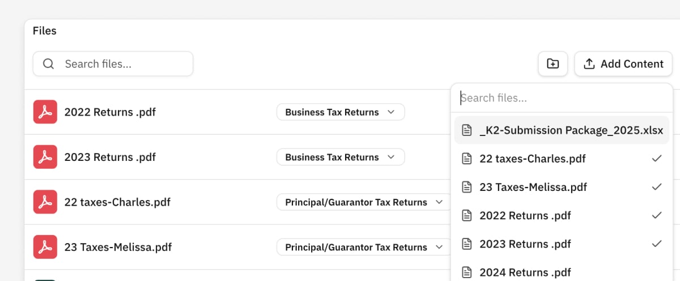
Task: Select _K2-Submission Package_2025.xlsx from the list
Action: pos(571,130)
